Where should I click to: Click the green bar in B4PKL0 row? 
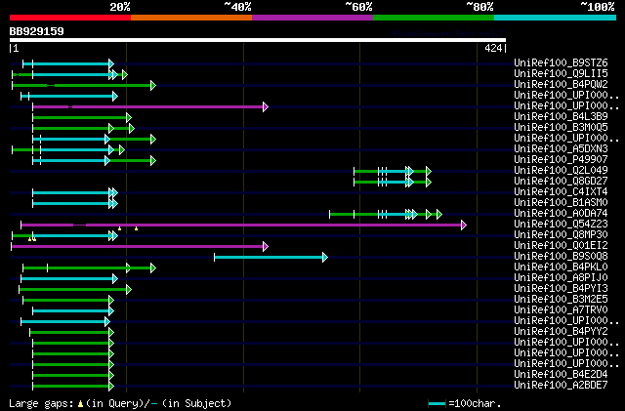point(89,267)
